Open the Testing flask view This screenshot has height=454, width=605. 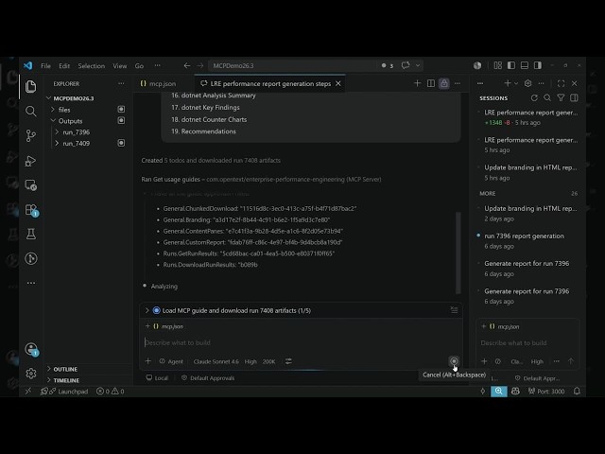pos(30,234)
